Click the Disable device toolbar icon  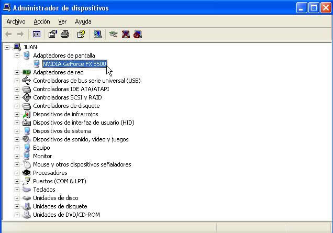pos(138,34)
